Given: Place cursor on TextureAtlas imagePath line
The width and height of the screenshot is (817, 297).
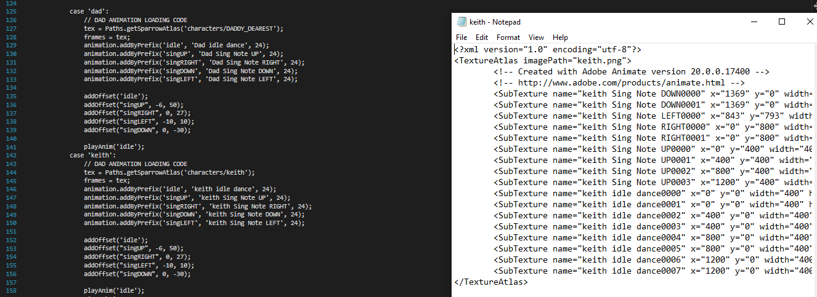Looking at the screenshot, I should [x=543, y=60].
